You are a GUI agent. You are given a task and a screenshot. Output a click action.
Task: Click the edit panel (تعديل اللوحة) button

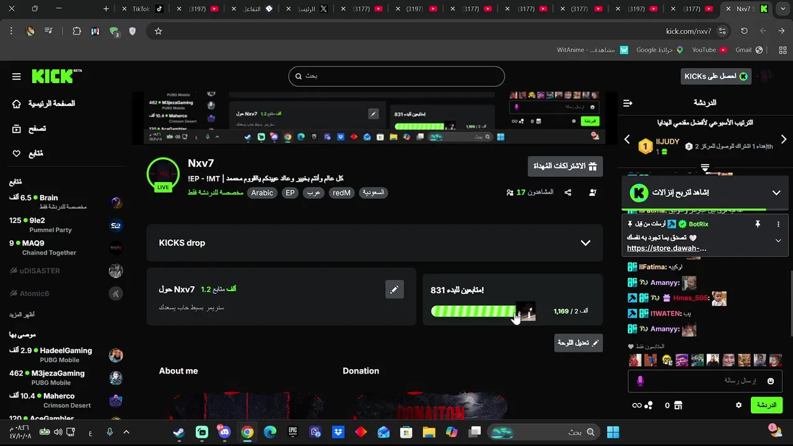coord(578,343)
